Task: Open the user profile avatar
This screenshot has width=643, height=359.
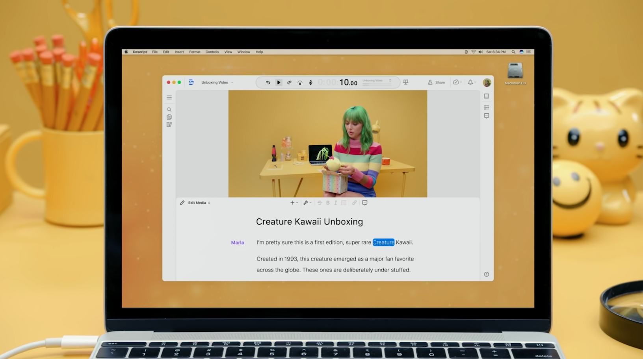Action: 487,82
